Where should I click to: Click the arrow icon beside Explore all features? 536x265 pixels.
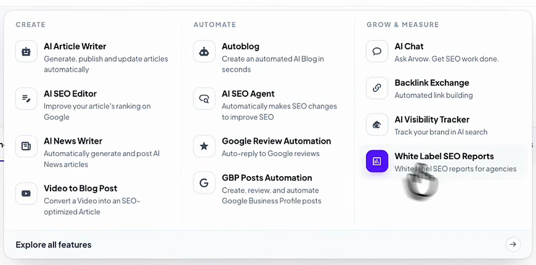(x=513, y=244)
